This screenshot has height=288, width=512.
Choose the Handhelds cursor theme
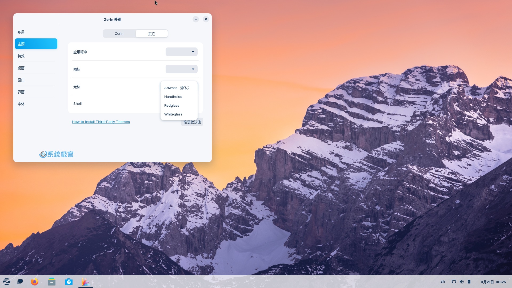click(179, 97)
